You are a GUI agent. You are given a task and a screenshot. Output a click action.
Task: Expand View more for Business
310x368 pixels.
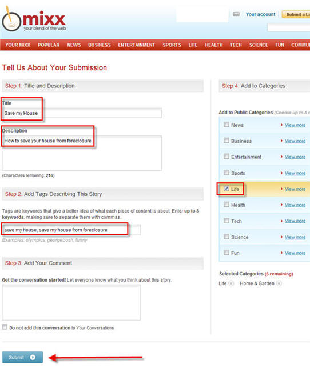(295, 141)
